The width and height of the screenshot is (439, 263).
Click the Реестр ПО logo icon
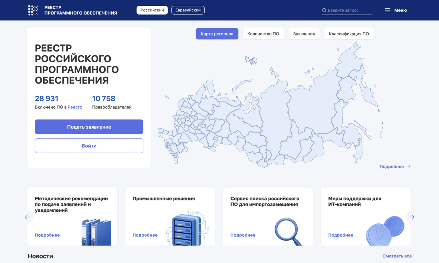pyautogui.click(x=33, y=10)
